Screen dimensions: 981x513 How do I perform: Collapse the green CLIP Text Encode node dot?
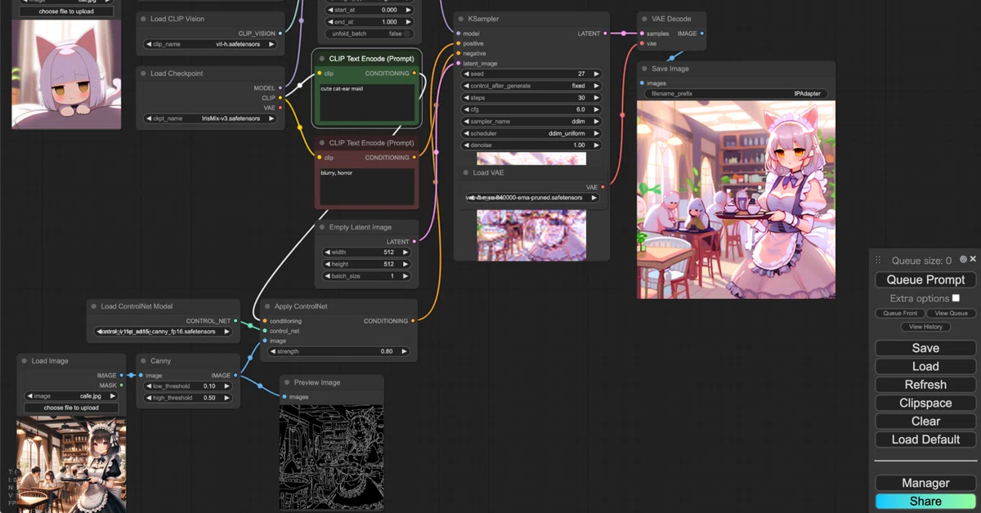(321, 59)
